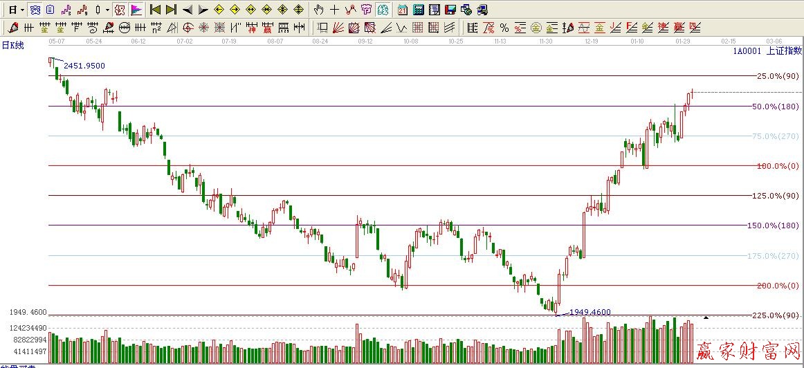Click the 1A0001 上证指数 stock title
This screenshot has height=368, width=804.
coord(767,50)
